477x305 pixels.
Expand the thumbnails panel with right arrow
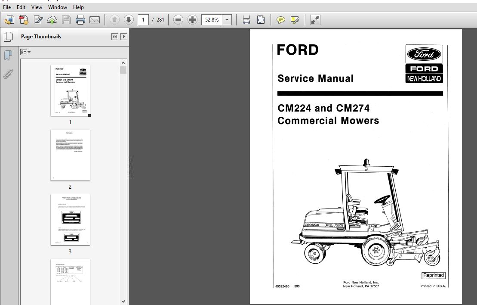123,37
